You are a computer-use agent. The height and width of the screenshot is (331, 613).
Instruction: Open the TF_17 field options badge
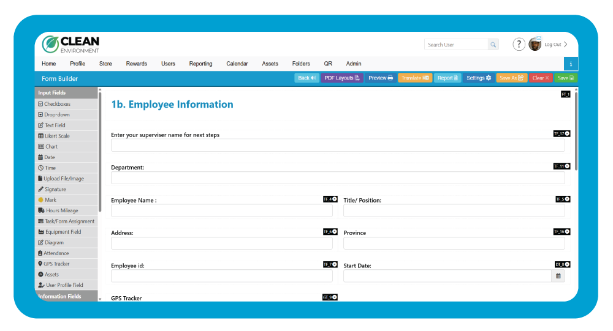[x=562, y=133]
